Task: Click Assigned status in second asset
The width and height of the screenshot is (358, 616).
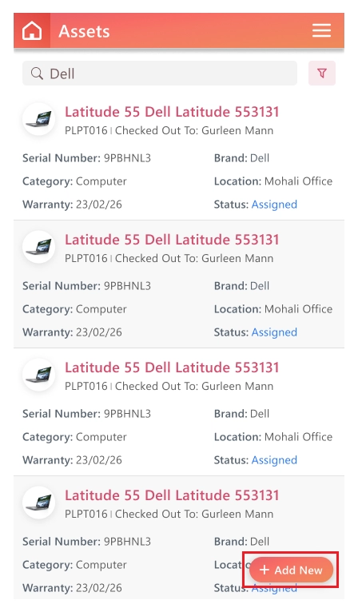Action: point(274,332)
